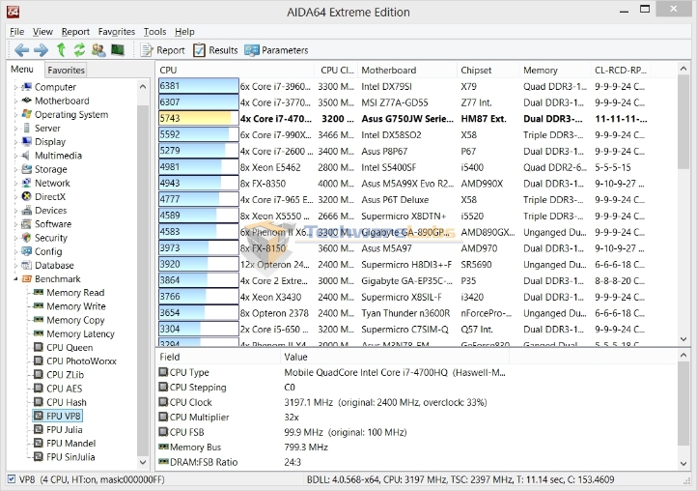Toggle the VP8 status bar checkbox
697x491 pixels.
coord(12,479)
